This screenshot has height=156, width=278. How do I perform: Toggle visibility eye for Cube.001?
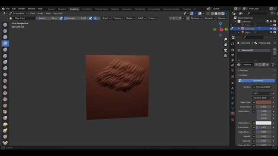click(x=271, y=29)
